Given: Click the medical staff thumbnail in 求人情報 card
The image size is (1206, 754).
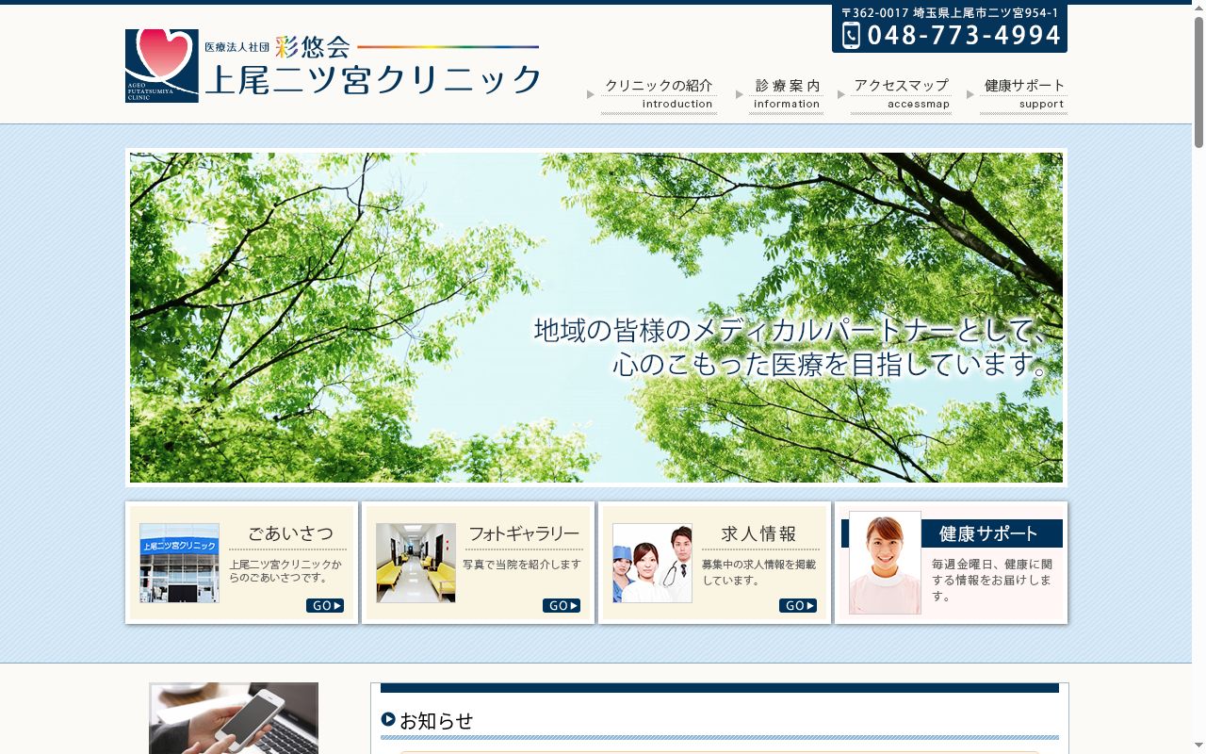Looking at the screenshot, I should (x=652, y=563).
